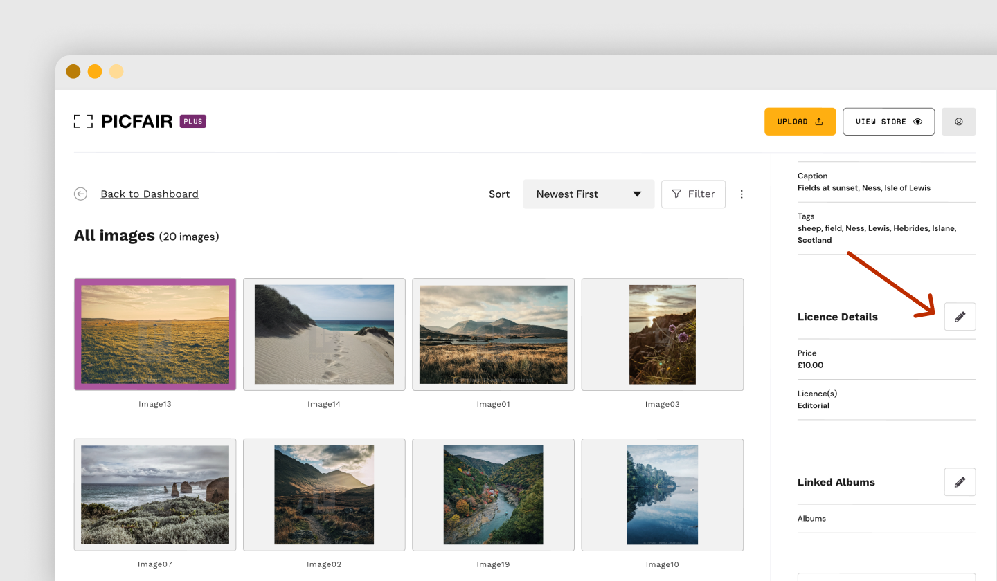997x581 pixels.
Task: Click the Image14 name label
Action: click(324, 404)
